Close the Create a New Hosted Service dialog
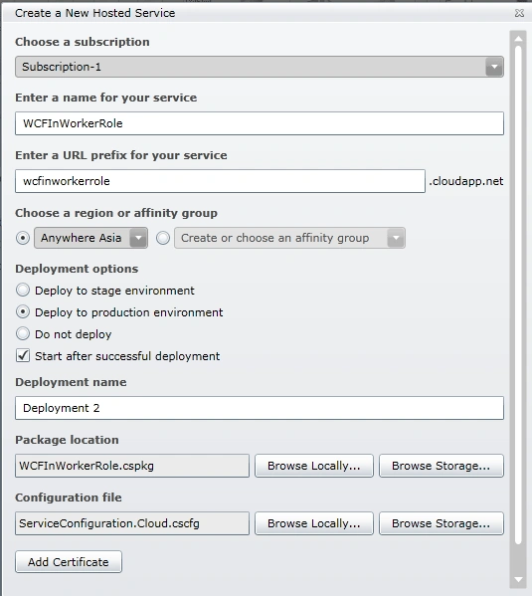 point(519,13)
